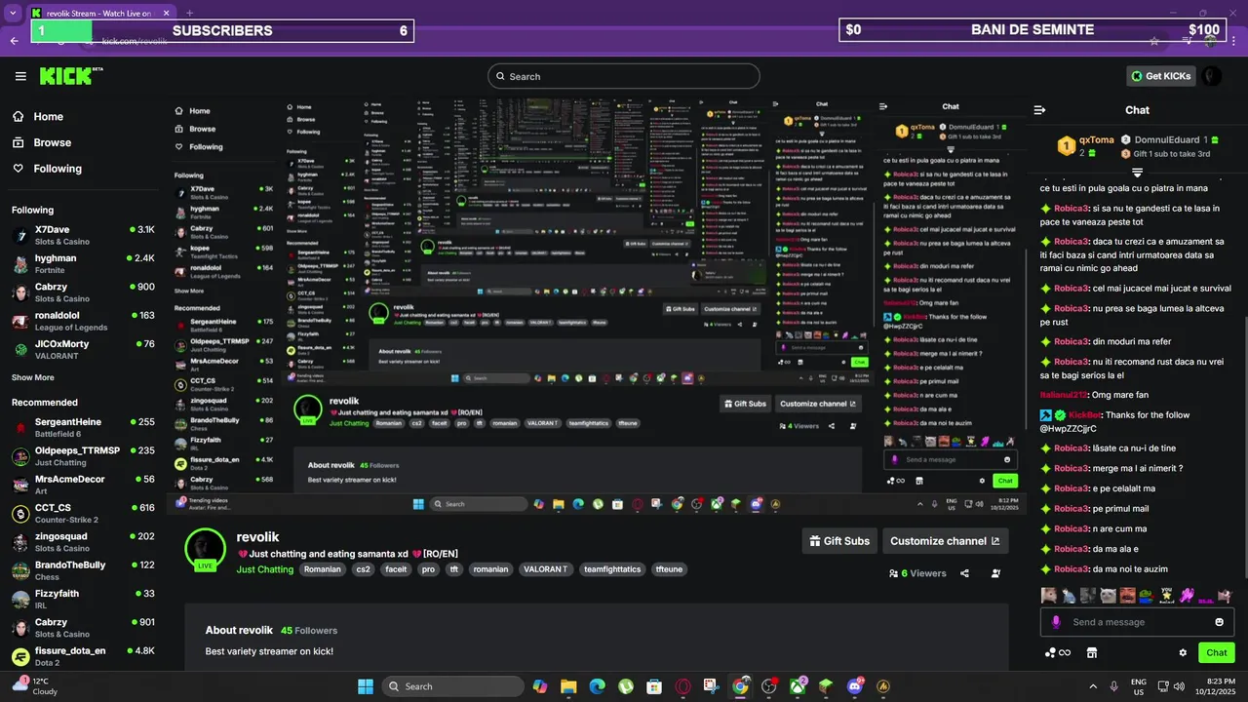Select the laughing man emote
Viewport: 1248px width, 702px height.
[1127, 595]
